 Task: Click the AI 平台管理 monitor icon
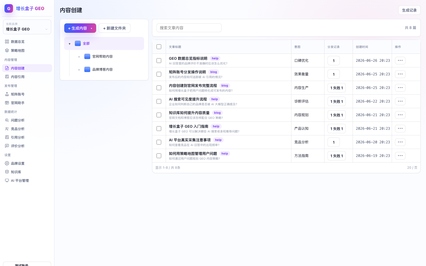[7, 181]
